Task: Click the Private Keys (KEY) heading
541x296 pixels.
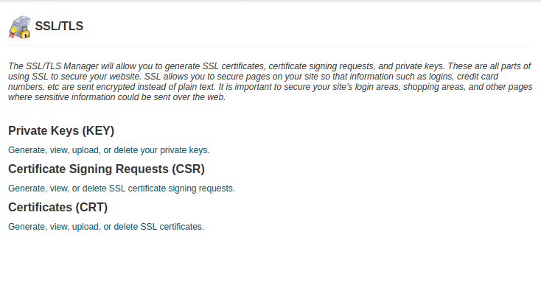Action: [61, 131]
